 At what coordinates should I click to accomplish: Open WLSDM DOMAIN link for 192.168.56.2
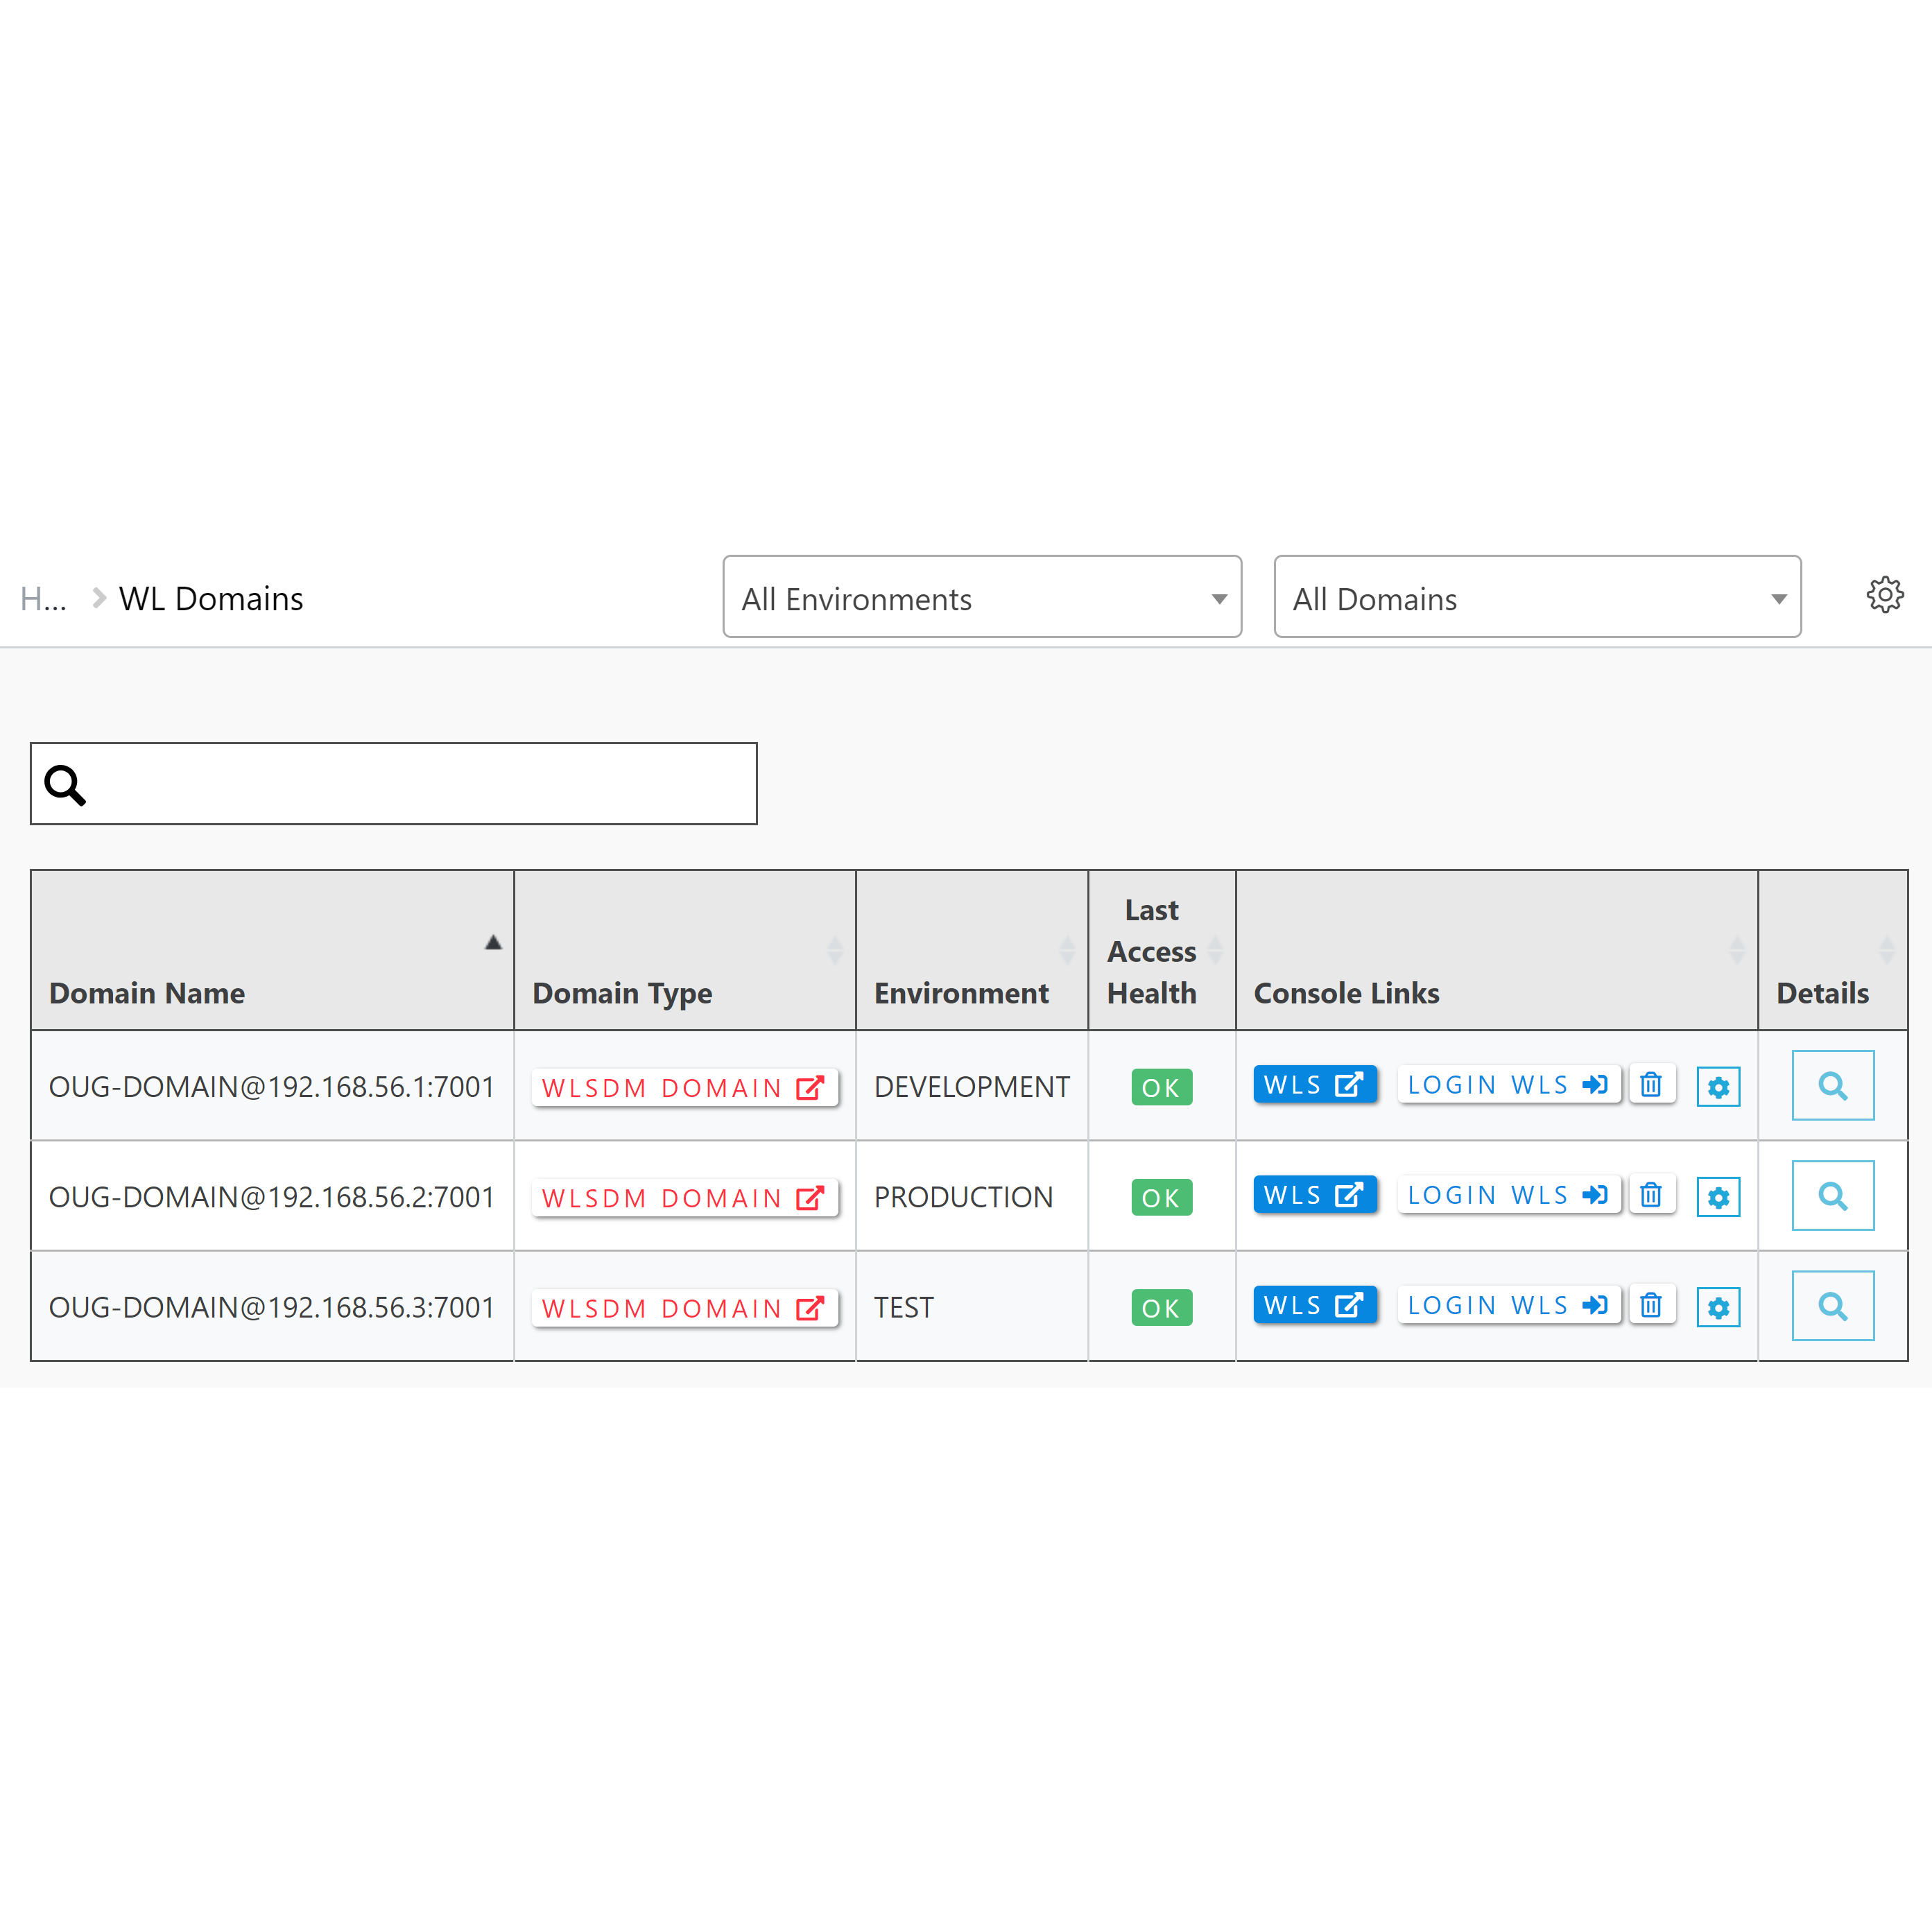coord(684,1198)
